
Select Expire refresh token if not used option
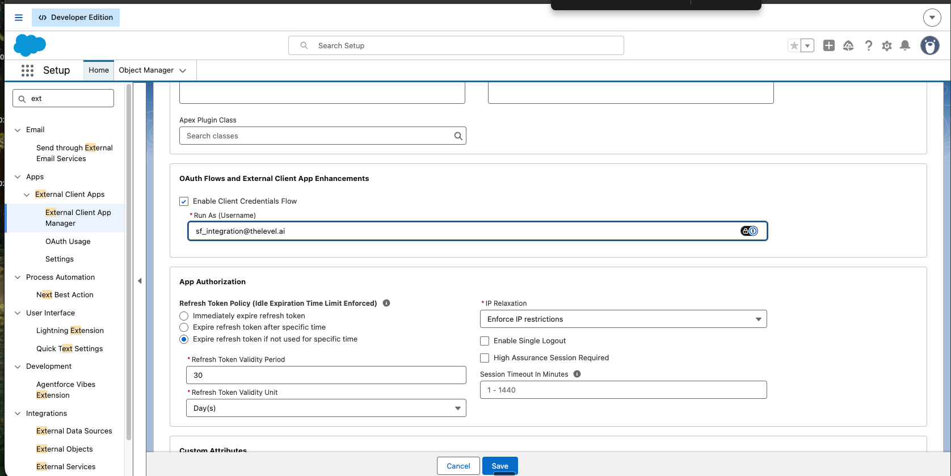click(x=184, y=339)
